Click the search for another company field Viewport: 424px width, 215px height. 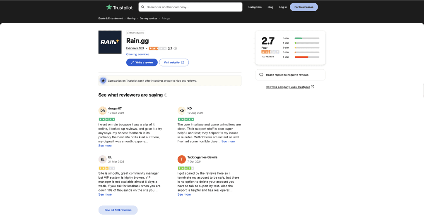(193, 7)
